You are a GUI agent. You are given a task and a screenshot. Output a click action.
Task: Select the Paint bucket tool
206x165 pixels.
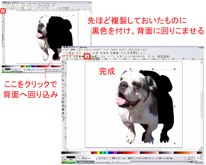[63, 106]
